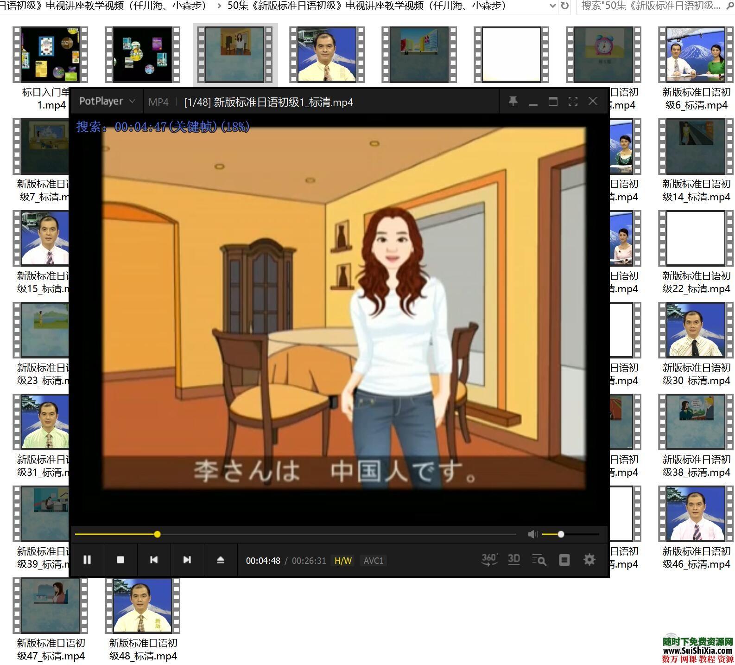This screenshot has height=665, width=735.
Task: Skip to next video track
Action: tap(187, 560)
